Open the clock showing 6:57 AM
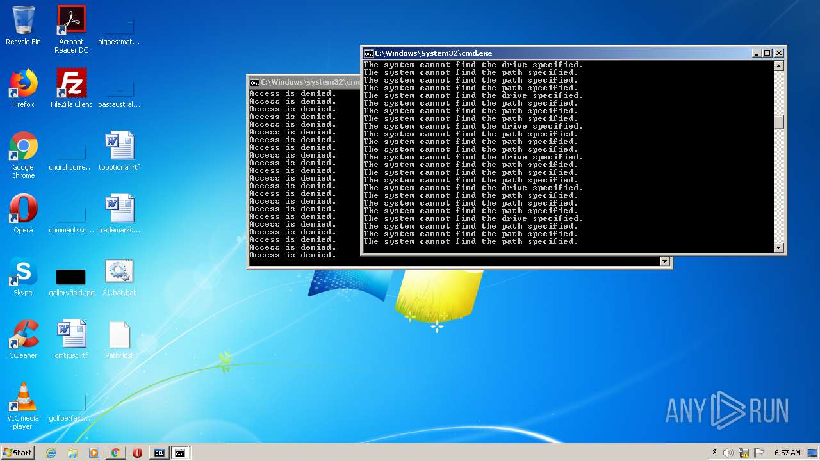Image resolution: width=820 pixels, height=461 pixels. click(787, 453)
